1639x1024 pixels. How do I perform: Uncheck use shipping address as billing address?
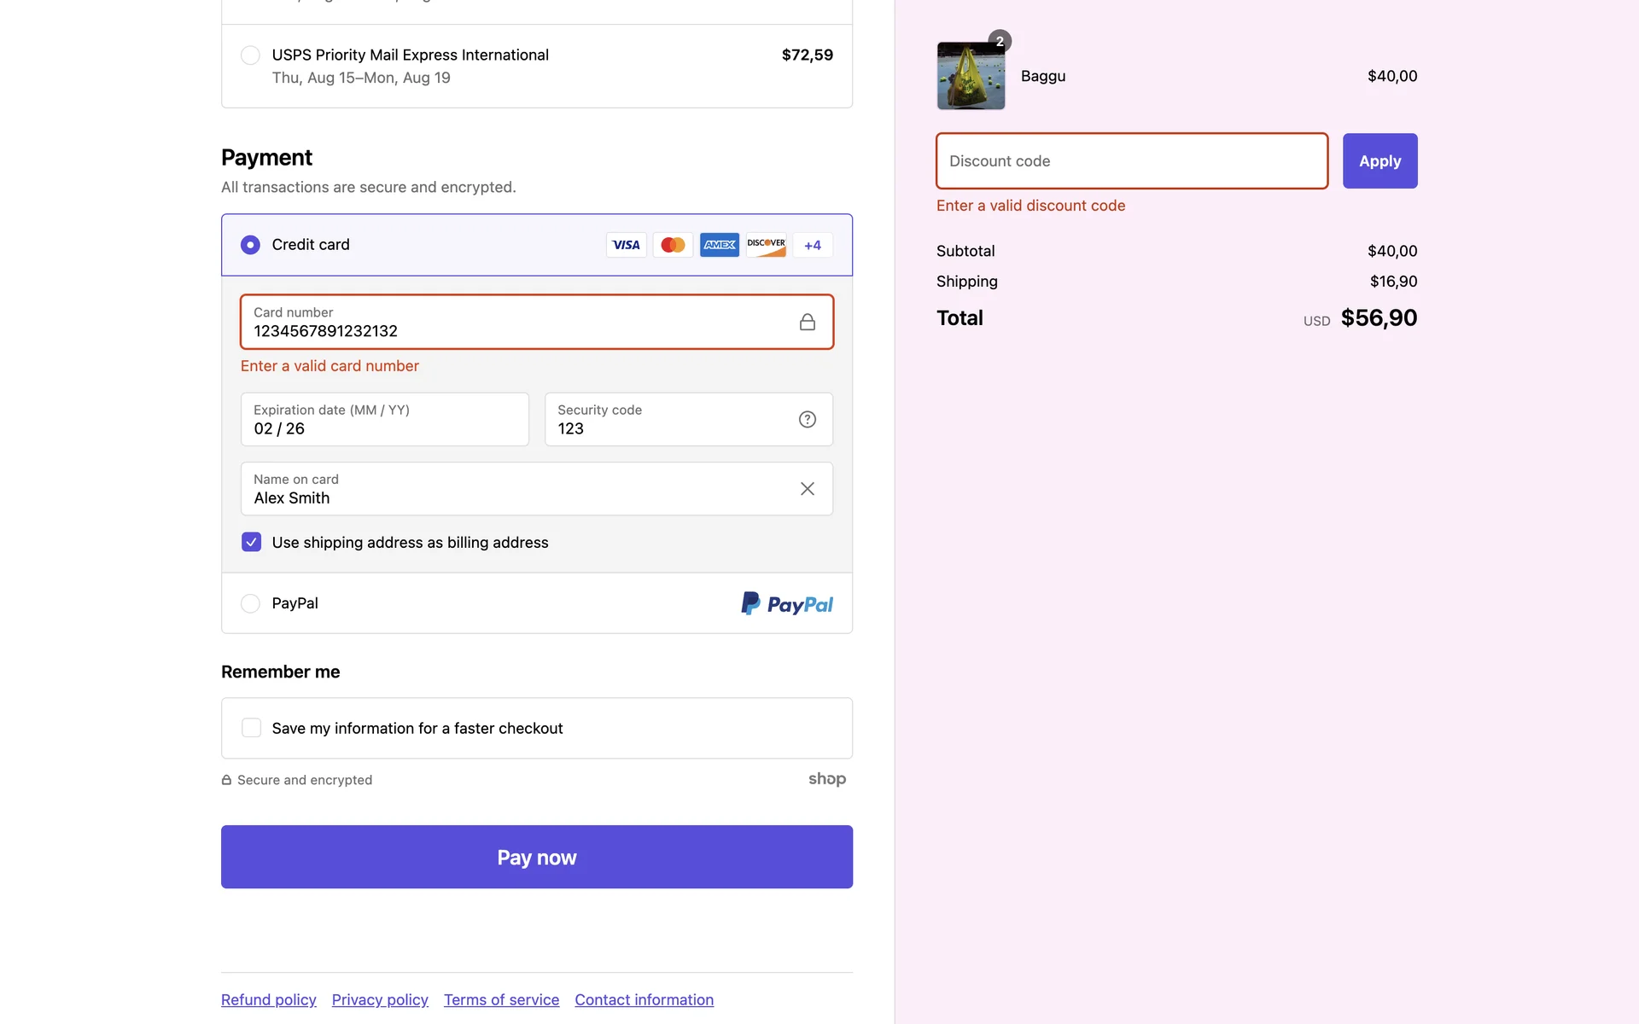click(x=251, y=543)
